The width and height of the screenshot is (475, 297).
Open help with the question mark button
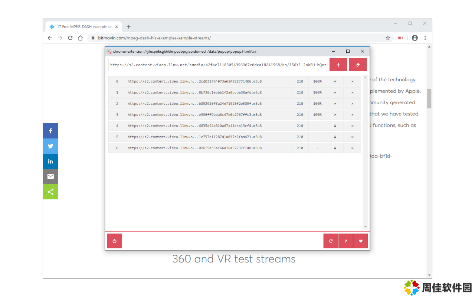tap(345, 241)
